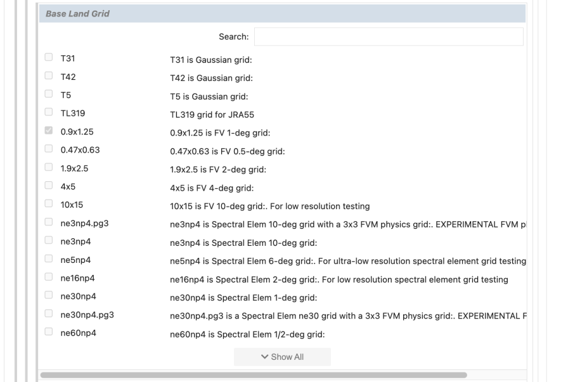The height and width of the screenshot is (382, 587).
Task: Click the Base Land Grid panel header
Action: tap(282, 14)
